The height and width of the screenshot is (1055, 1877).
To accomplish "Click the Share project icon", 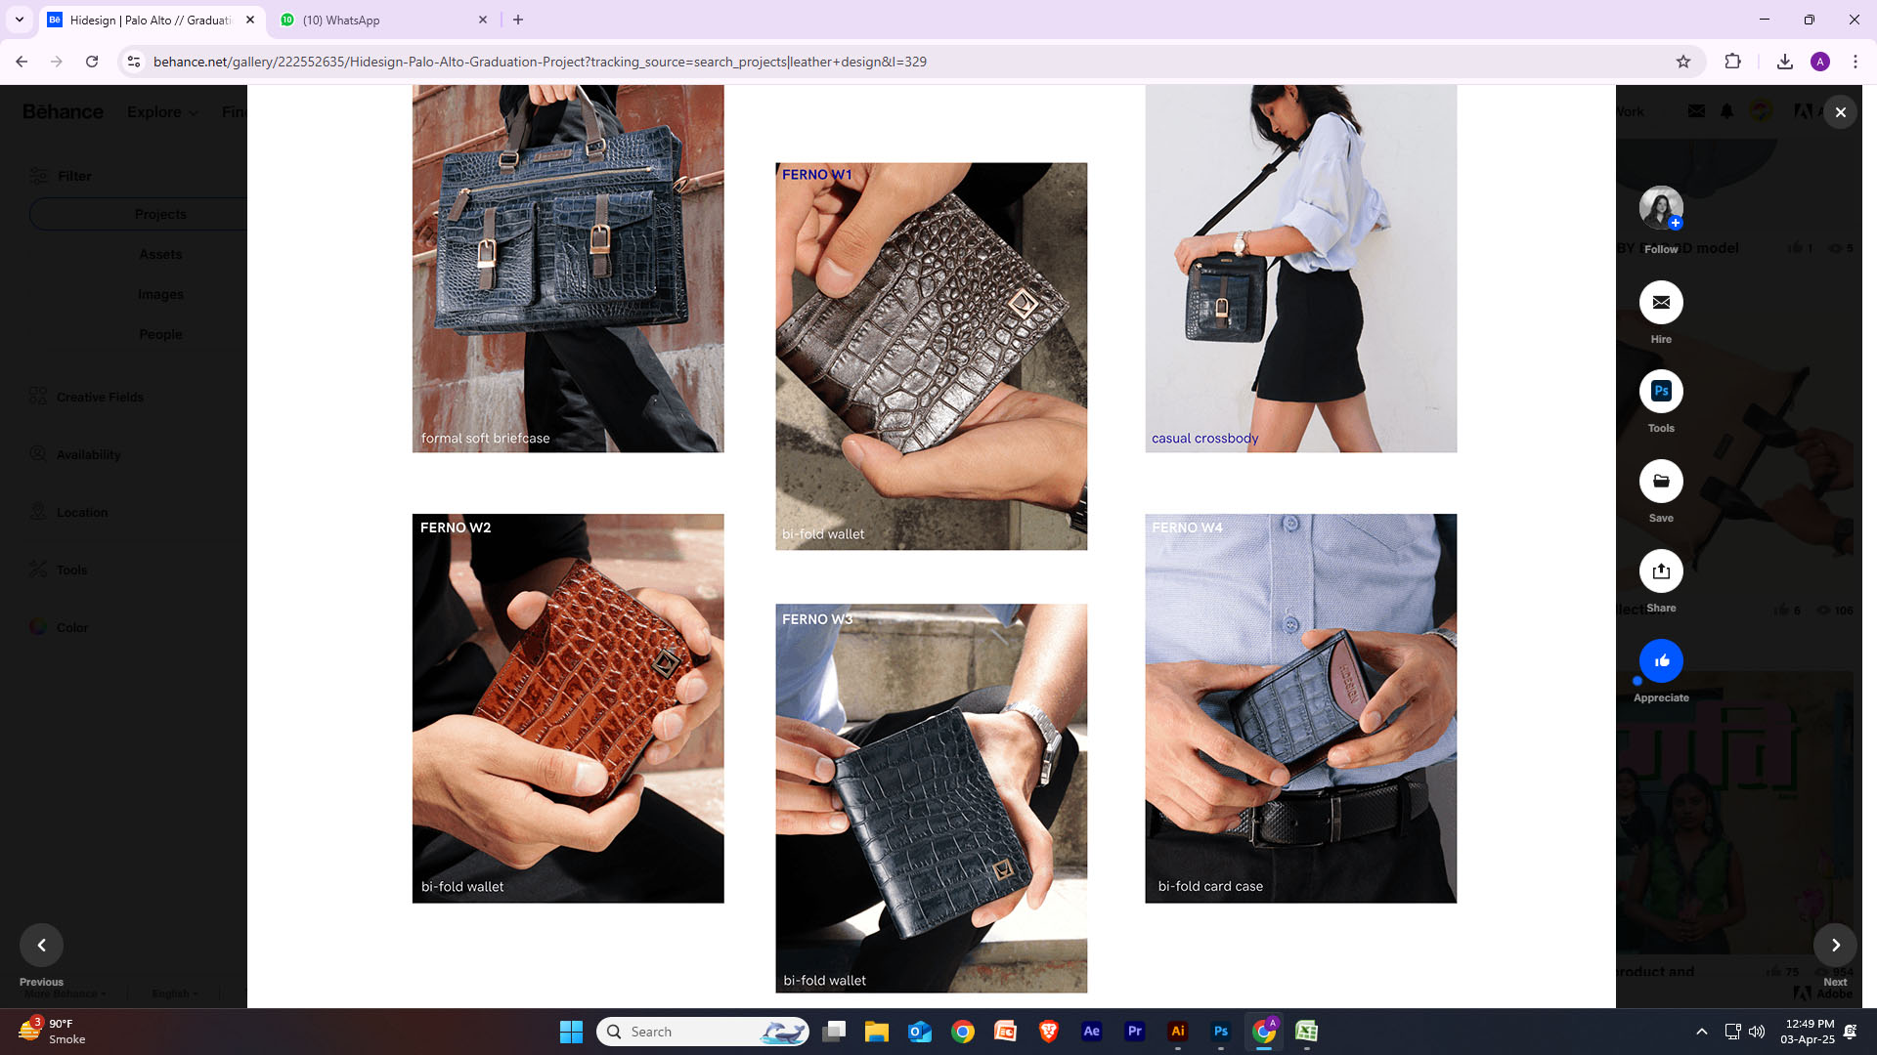I will tap(1661, 571).
